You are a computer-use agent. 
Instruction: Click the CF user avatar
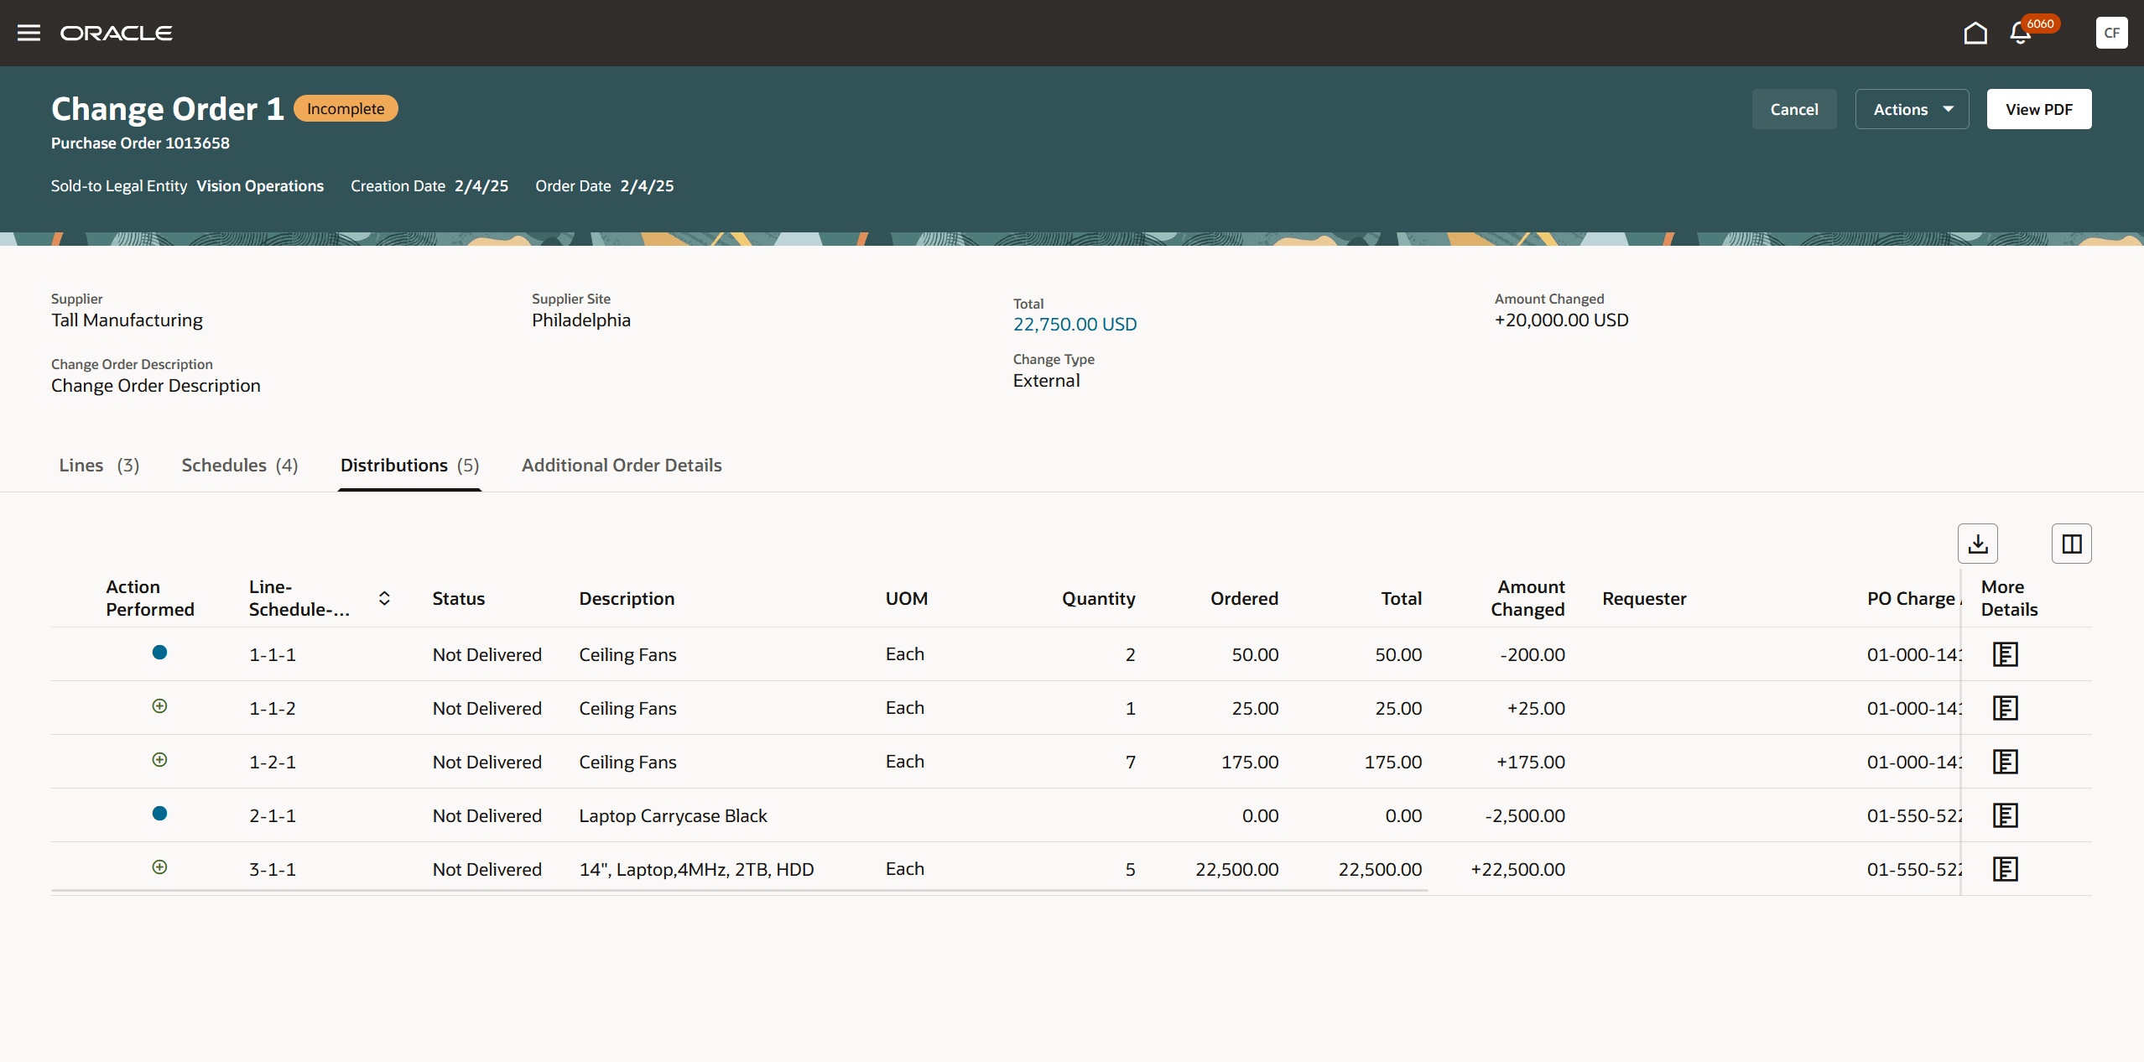[2111, 33]
